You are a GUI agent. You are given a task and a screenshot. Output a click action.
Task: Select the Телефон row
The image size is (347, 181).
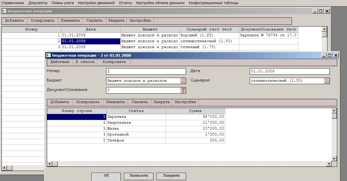pos(136,141)
